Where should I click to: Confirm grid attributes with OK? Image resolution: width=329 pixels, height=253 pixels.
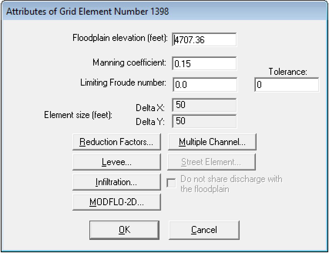pyautogui.click(x=124, y=229)
